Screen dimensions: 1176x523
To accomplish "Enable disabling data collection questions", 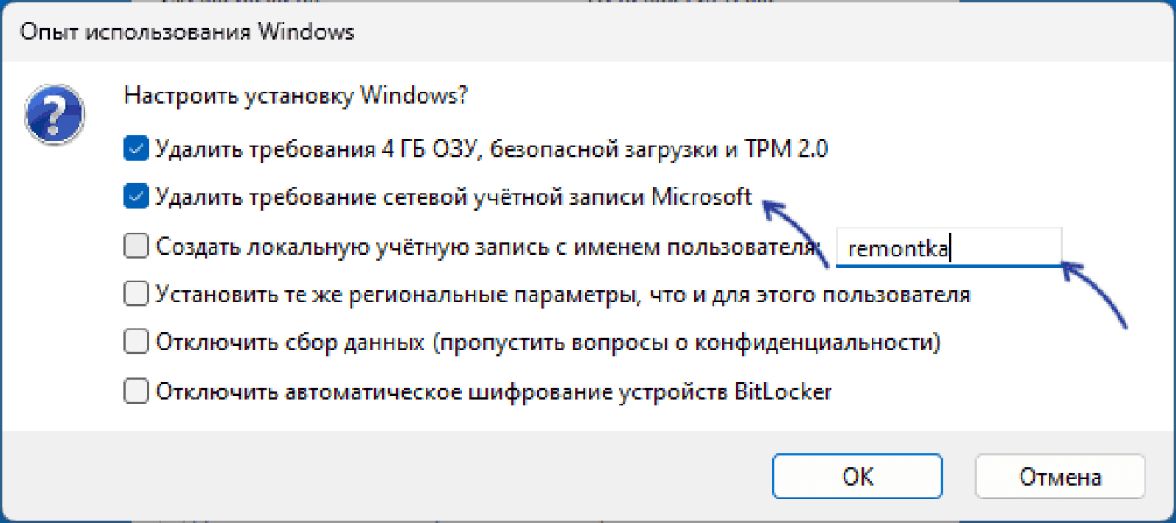I will click(x=135, y=342).
